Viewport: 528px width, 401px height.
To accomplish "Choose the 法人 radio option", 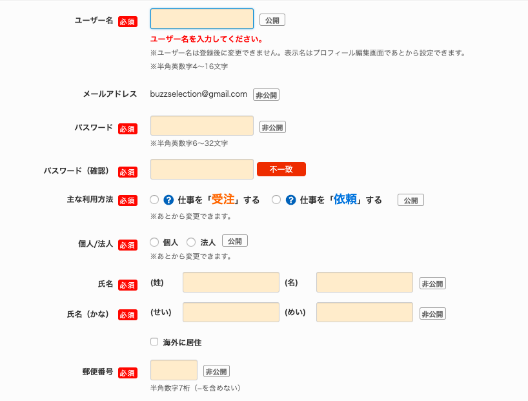I will [191, 242].
